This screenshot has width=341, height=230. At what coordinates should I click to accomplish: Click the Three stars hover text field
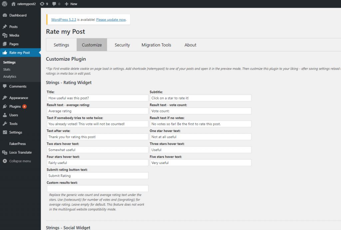[200, 150]
